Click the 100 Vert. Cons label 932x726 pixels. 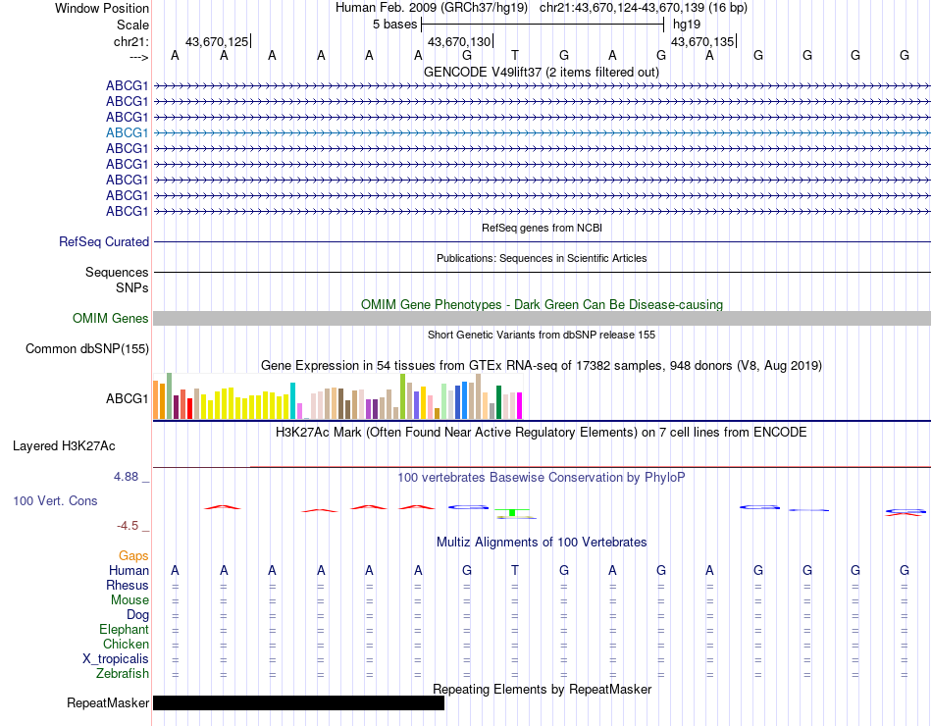55,500
